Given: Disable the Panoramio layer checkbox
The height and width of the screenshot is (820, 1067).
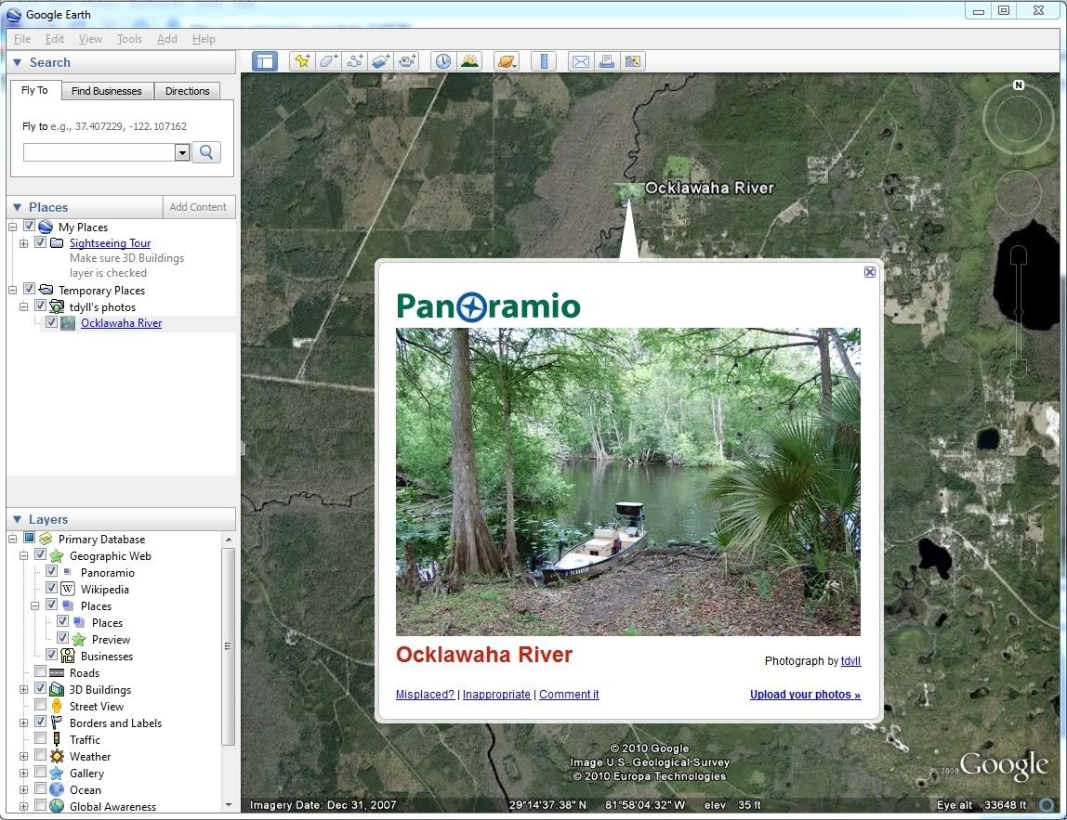Looking at the screenshot, I should 51,571.
